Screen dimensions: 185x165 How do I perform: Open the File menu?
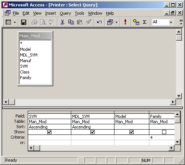click(16, 13)
